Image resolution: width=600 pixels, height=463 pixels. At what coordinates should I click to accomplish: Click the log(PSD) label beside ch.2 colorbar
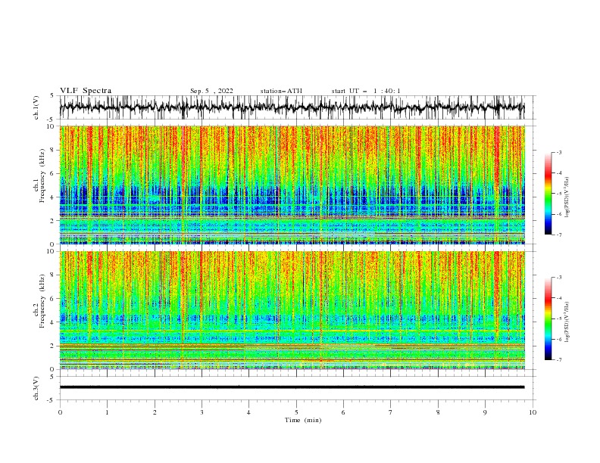click(x=567, y=322)
